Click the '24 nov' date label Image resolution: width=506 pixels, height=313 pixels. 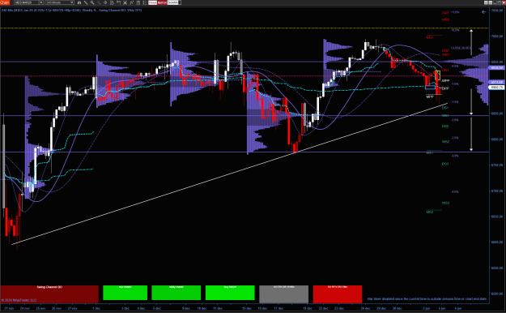[25, 308]
